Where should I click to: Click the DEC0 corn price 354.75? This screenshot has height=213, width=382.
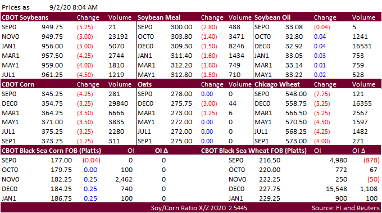(52, 103)
